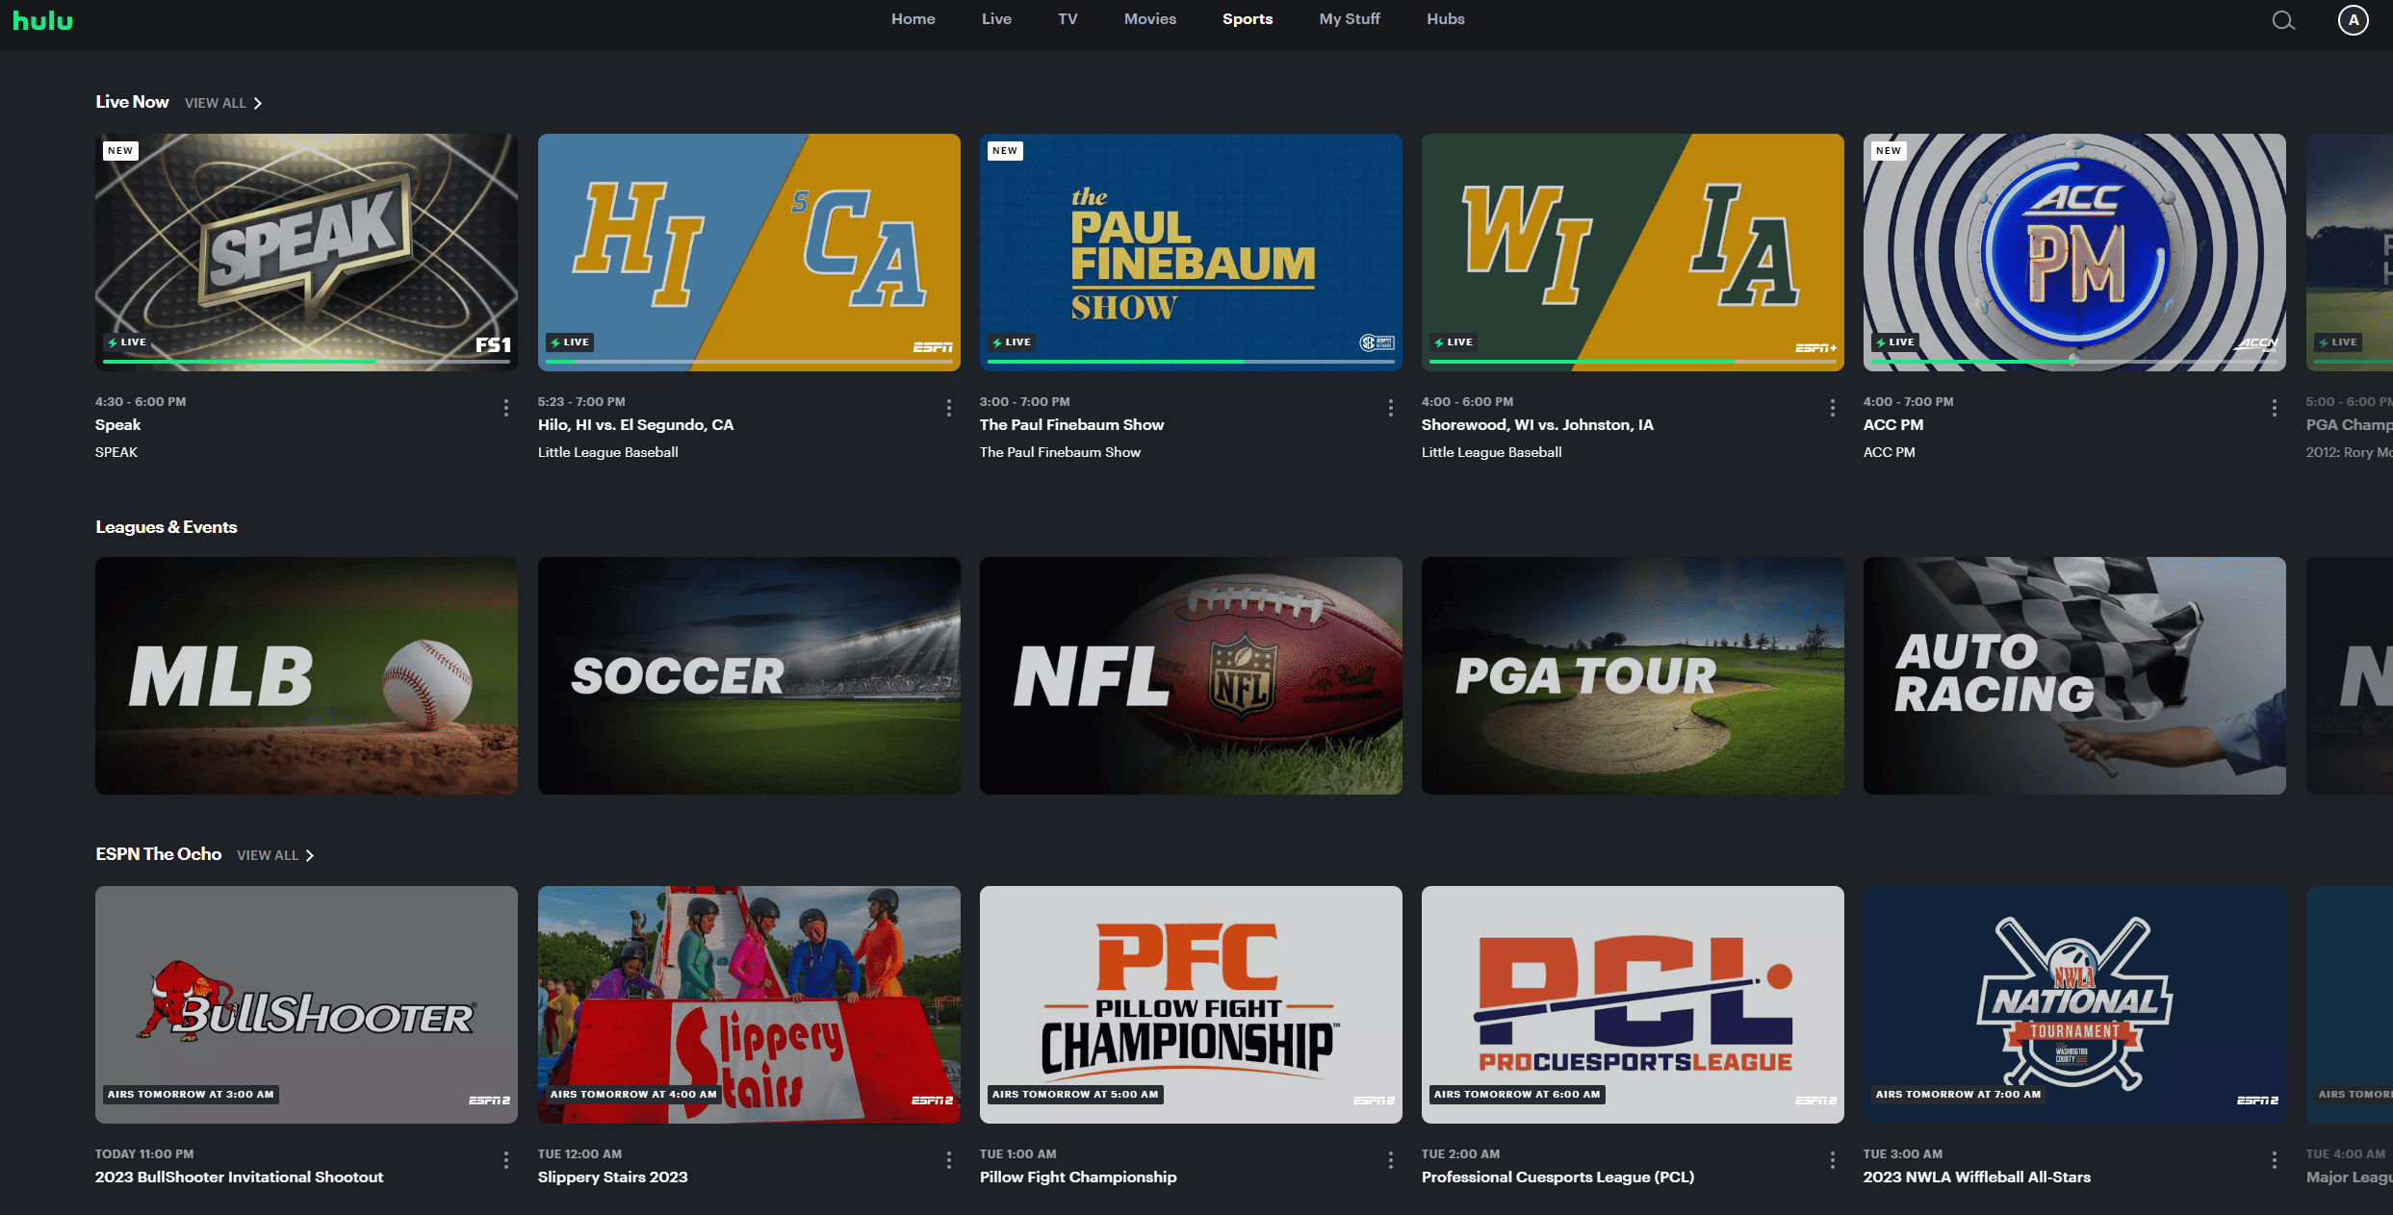The height and width of the screenshot is (1215, 2393).
Task: Open Professional Cuesports League title link
Action: coord(1557,1177)
